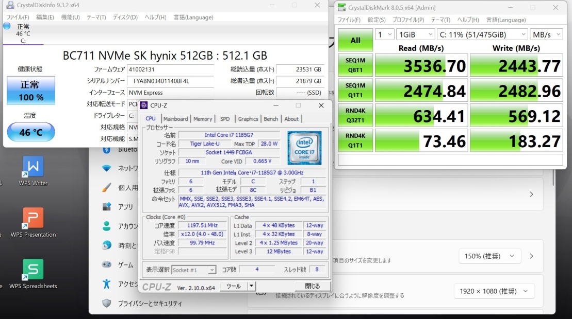This screenshot has width=572, height=319.
Task: Click the interface field showing NVM Express
Action: click(170, 93)
